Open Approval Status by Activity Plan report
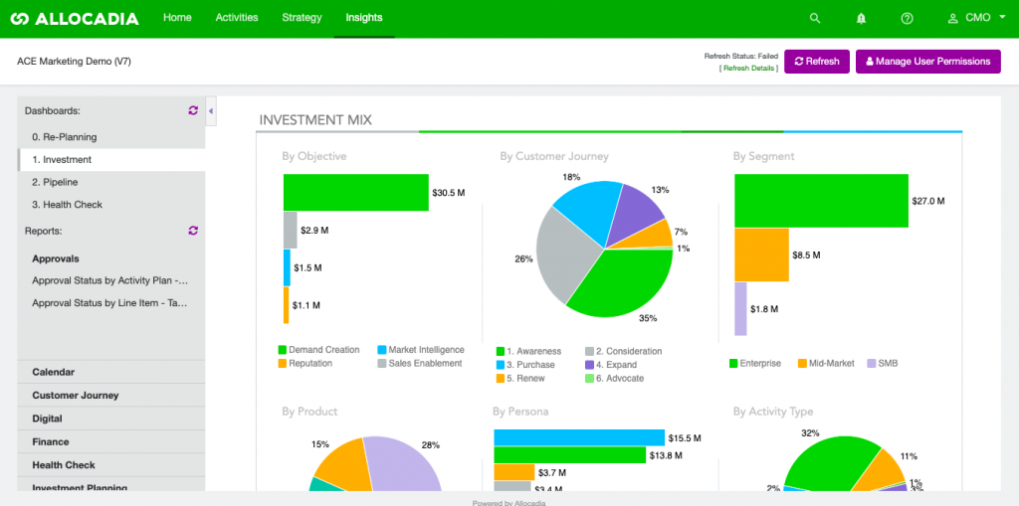This screenshot has width=1019, height=506. point(110,280)
